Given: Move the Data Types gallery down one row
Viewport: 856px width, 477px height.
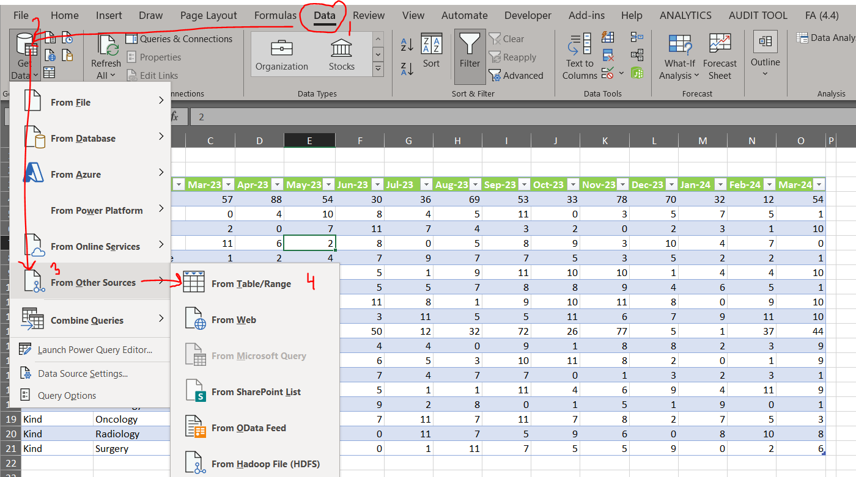Looking at the screenshot, I should click(x=378, y=54).
